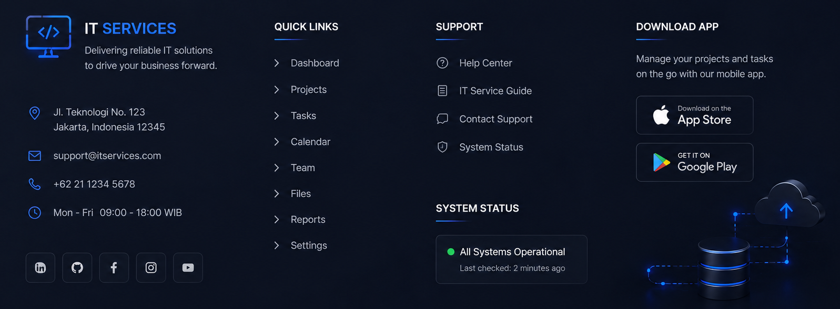Click the green operational status dot
Viewport: 840px width, 309px height.
[x=451, y=252]
